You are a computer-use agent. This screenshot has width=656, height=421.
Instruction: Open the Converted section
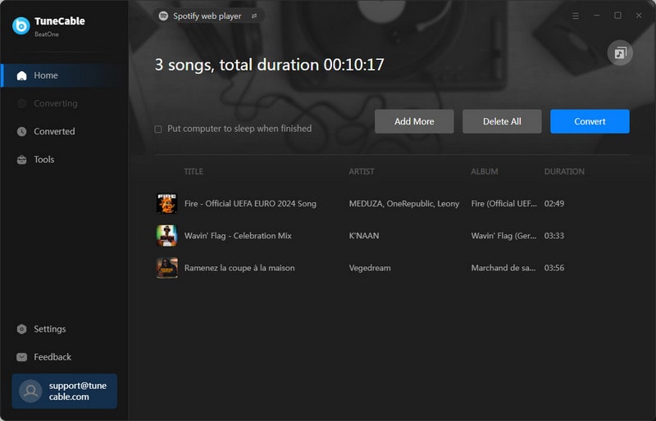(x=65, y=132)
